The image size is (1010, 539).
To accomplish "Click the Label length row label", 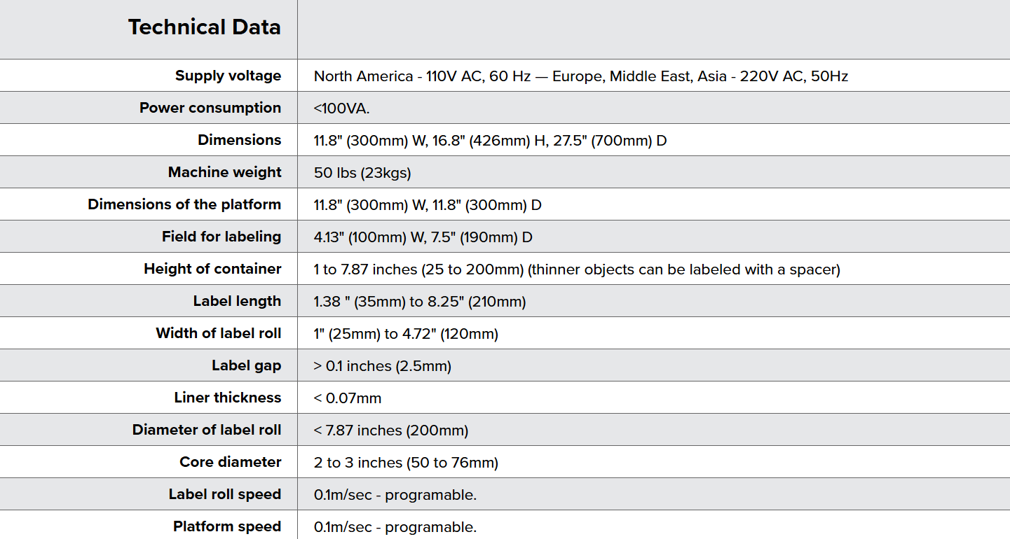I will point(237,301).
